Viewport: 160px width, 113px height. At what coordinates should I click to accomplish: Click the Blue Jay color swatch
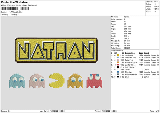click(118, 72)
